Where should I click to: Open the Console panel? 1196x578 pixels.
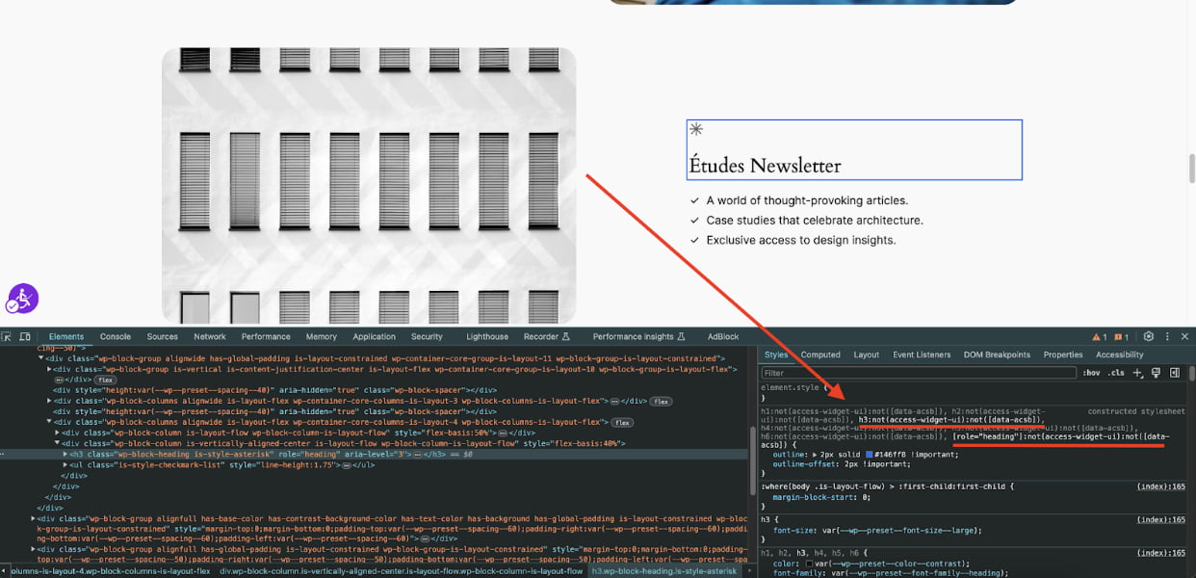coord(115,336)
